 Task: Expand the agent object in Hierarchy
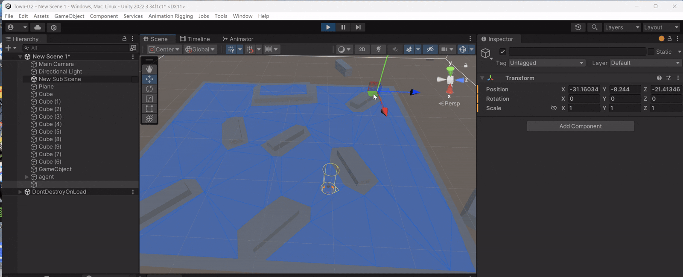pyautogui.click(x=26, y=177)
